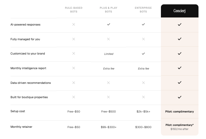Click the Enterprise checkmark for Customized to your brand
206x139 pixels.
143,54
